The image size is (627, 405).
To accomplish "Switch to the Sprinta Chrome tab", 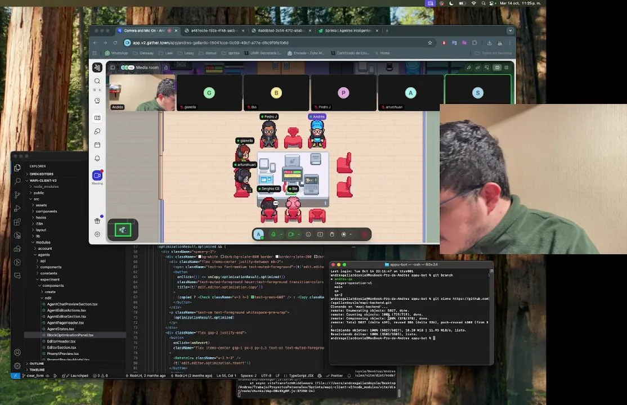I will click(348, 30).
